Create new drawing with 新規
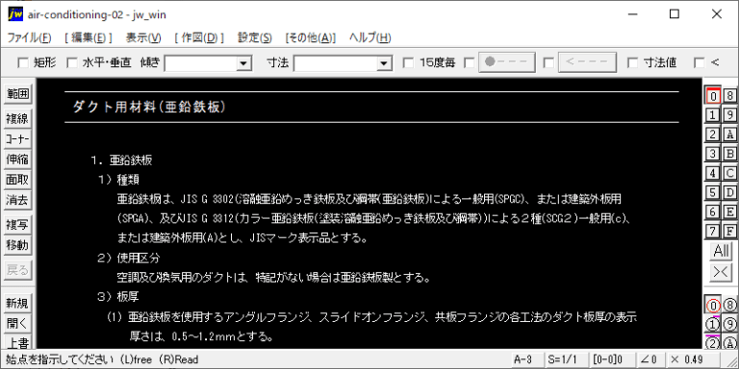 [17, 304]
